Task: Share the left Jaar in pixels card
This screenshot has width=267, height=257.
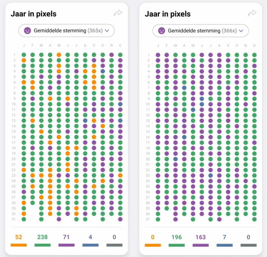Action: pyautogui.click(x=118, y=13)
